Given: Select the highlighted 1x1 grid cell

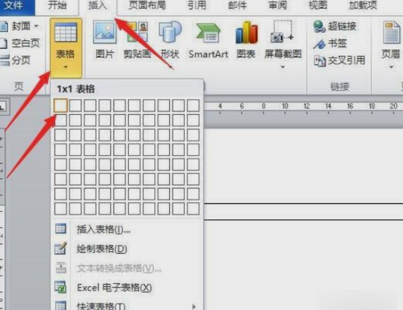Looking at the screenshot, I should (x=60, y=105).
